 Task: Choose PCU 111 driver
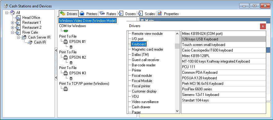pyautogui.click(x=223, y=67)
